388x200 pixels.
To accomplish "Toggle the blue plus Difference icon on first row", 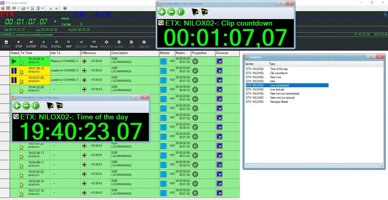I will [84, 61].
